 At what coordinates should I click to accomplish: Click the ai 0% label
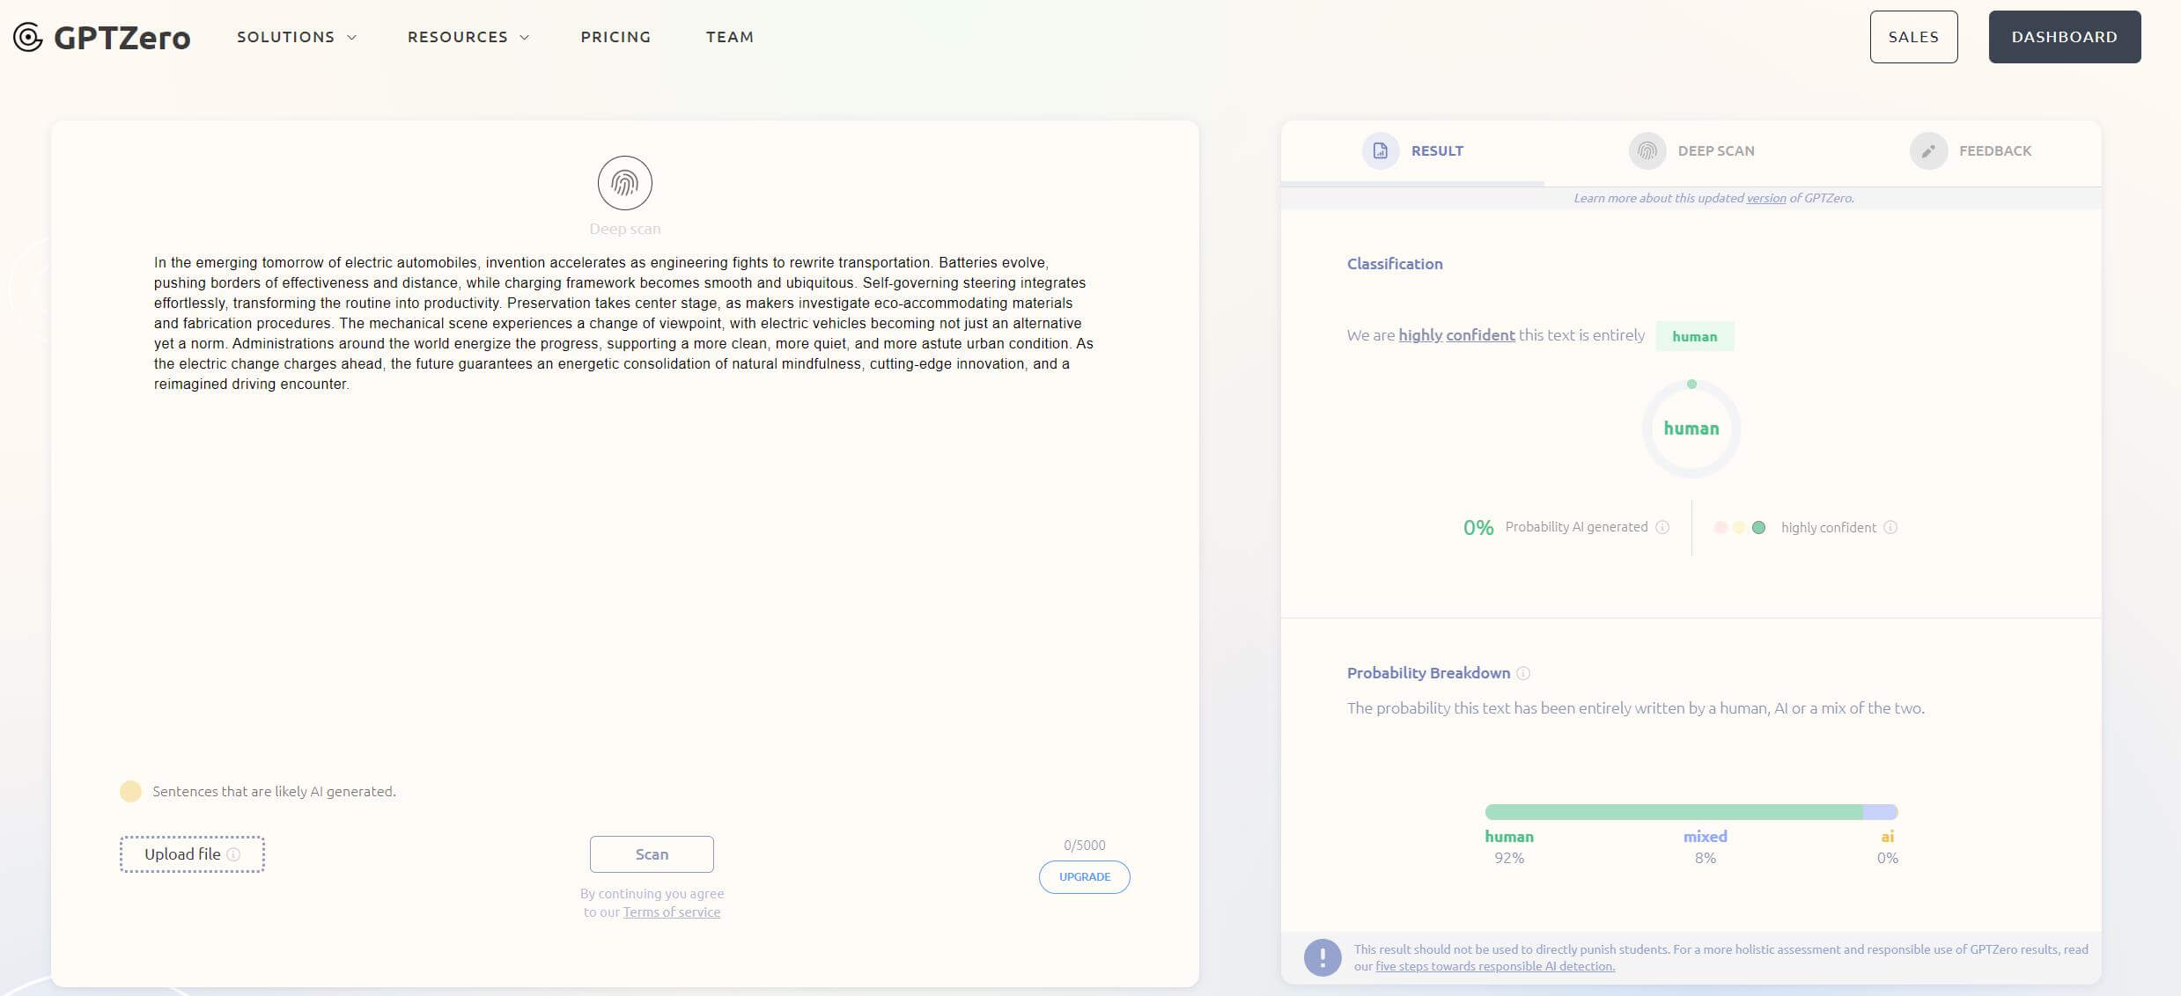(1887, 846)
